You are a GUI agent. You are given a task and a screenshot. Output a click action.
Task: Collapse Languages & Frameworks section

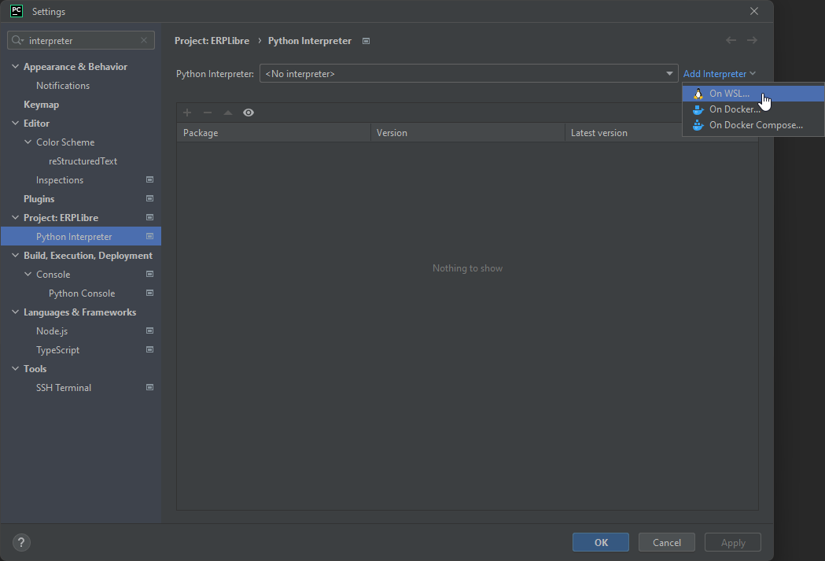(x=15, y=312)
